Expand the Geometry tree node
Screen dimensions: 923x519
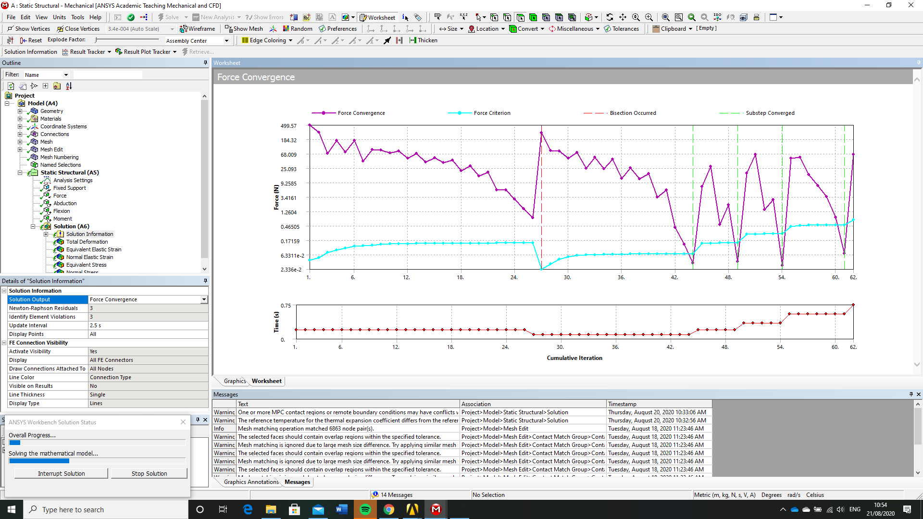(x=20, y=111)
